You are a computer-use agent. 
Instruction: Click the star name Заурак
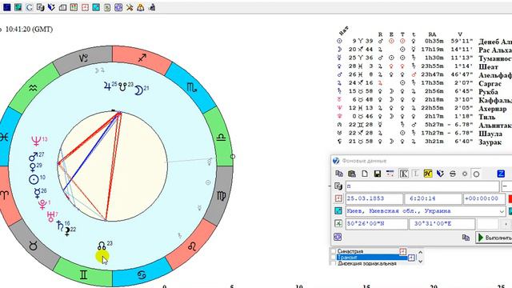490,142
